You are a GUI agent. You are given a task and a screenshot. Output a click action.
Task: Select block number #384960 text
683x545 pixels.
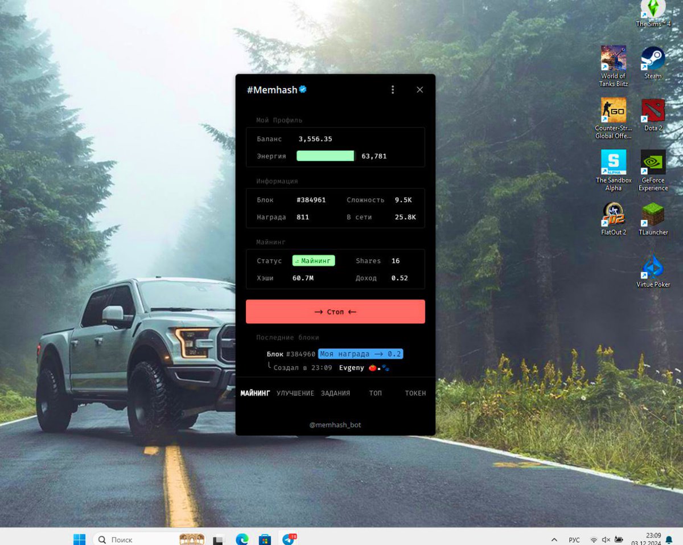coord(301,354)
